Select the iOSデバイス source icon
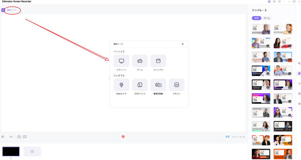Screen dimensions: 301x160 click(140, 85)
